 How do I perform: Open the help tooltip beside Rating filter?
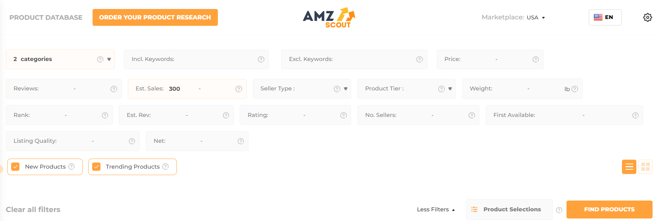tap(342, 115)
